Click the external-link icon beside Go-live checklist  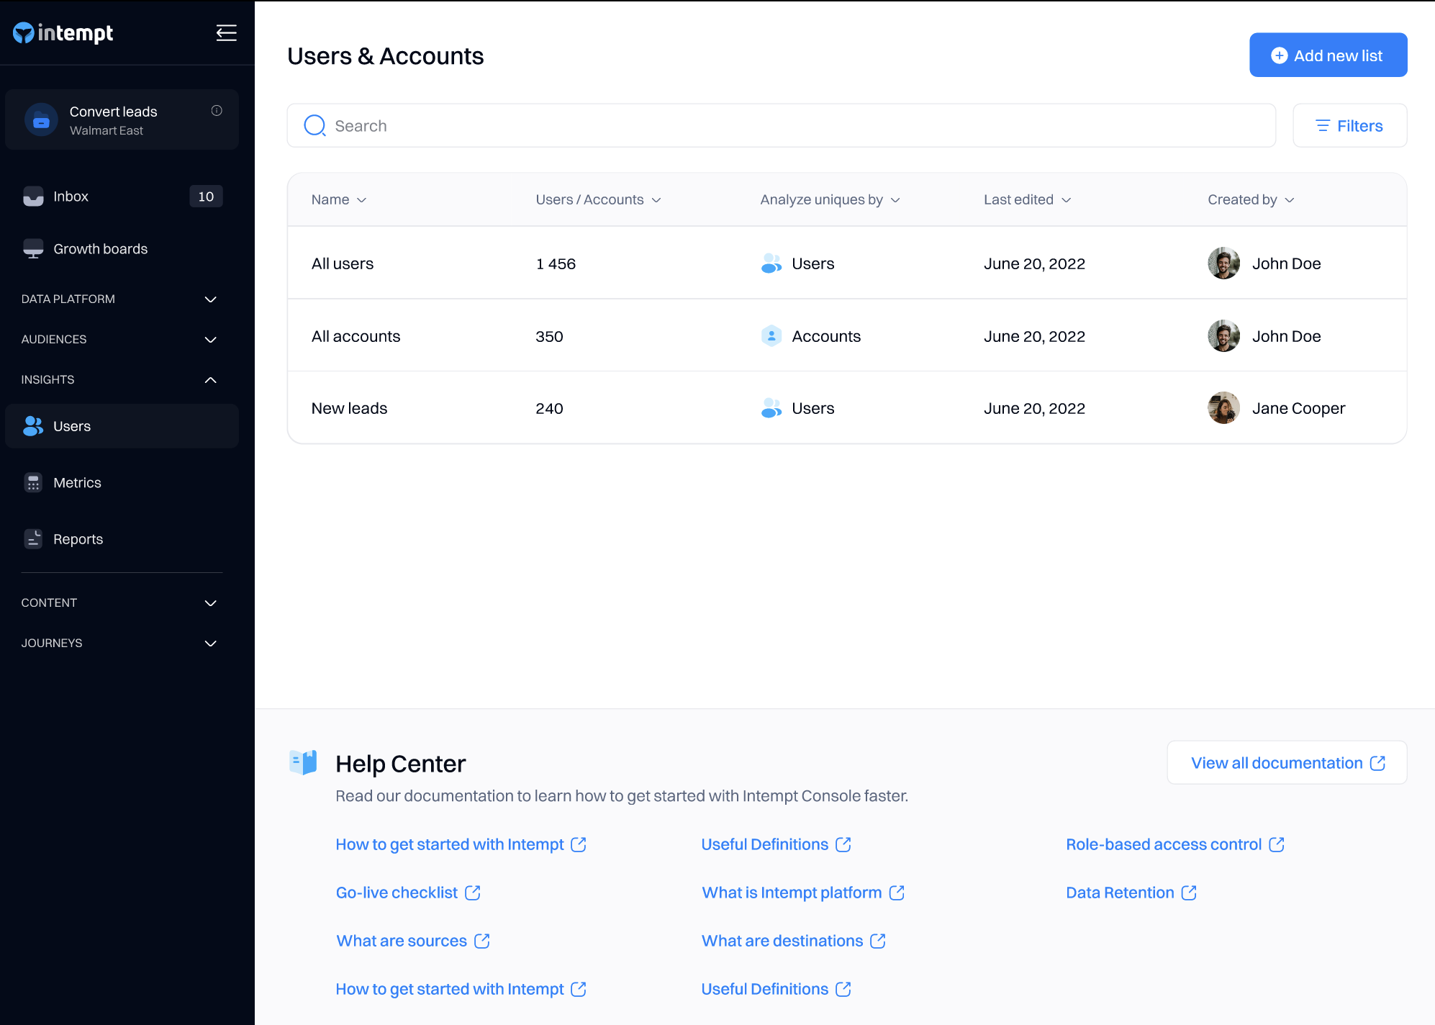tap(473, 893)
